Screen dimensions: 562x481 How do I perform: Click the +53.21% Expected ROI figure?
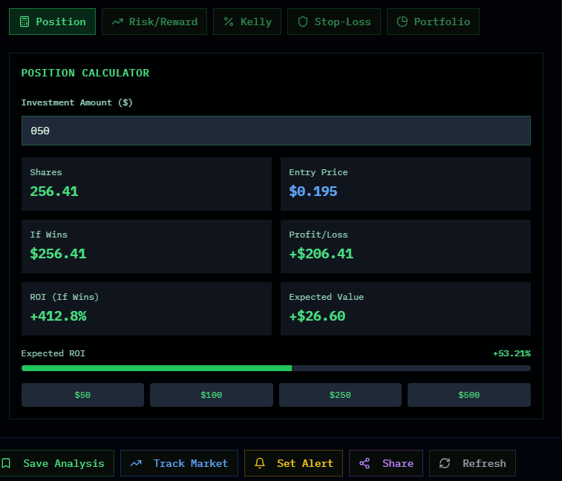(512, 353)
